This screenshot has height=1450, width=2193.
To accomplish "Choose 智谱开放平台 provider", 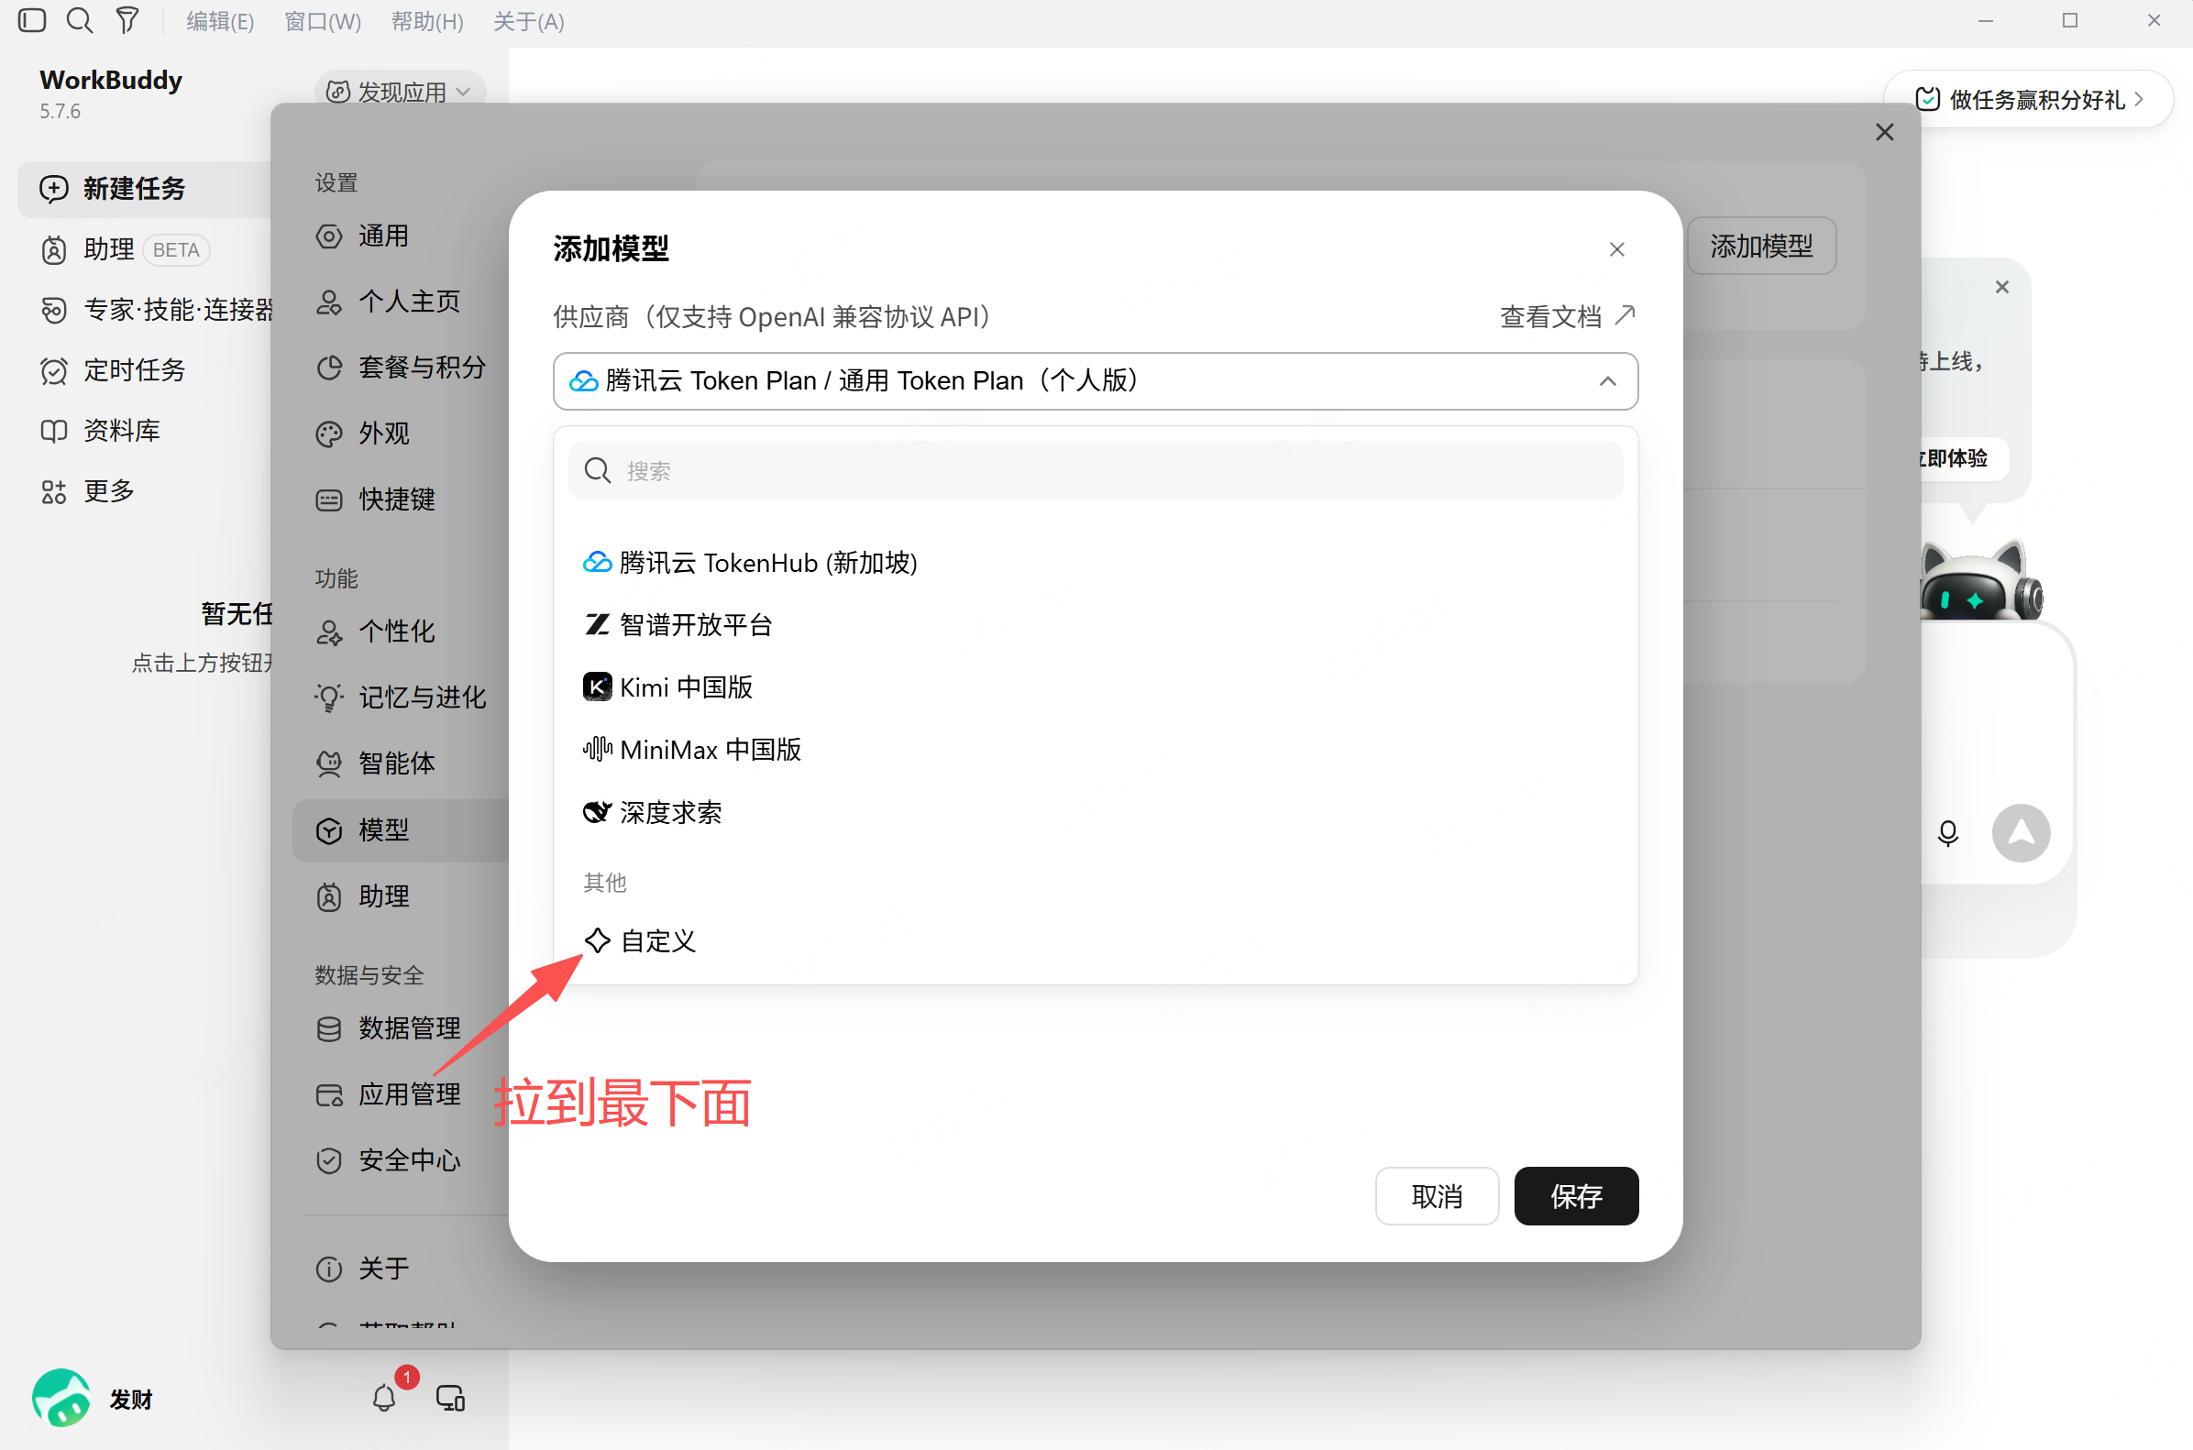I will (x=1095, y=625).
